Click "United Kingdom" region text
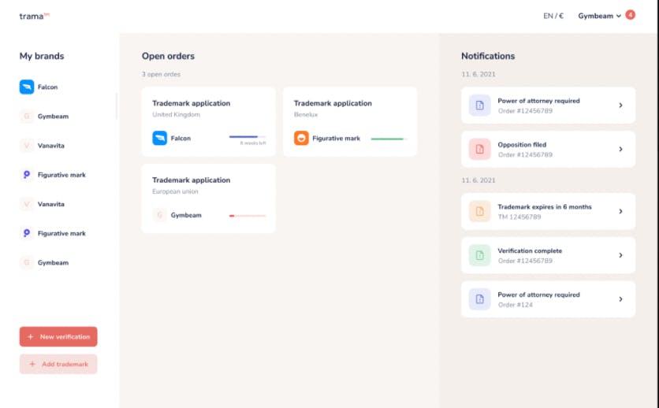The height and width of the screenshot is (408, 659). pyautogui.click(x=176, y=114)
